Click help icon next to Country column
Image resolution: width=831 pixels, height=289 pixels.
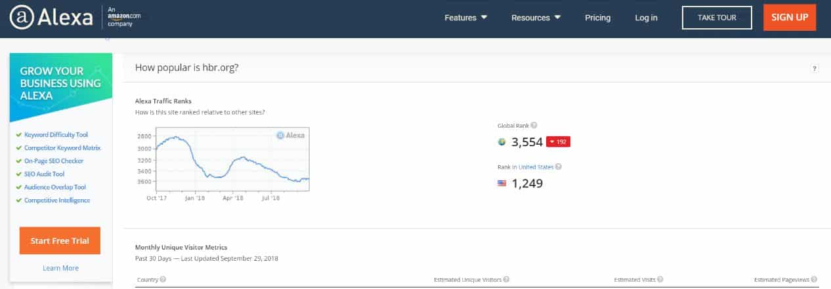(163, 280)
